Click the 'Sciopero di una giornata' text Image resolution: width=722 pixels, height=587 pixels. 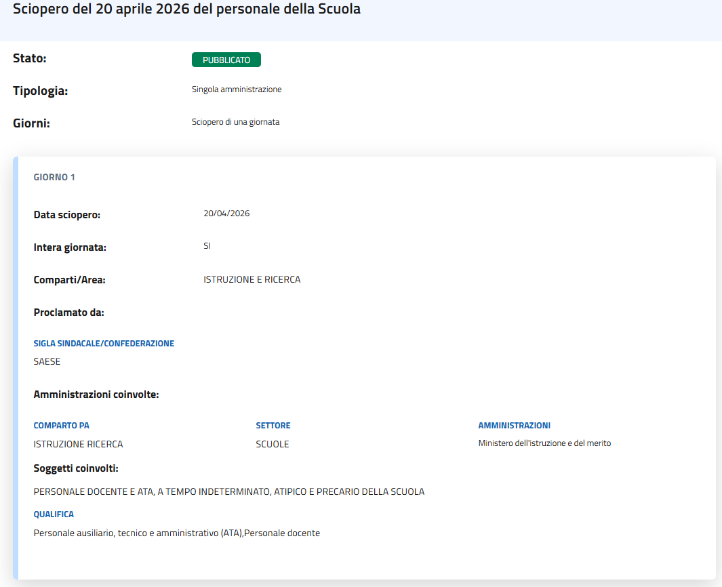235,122
